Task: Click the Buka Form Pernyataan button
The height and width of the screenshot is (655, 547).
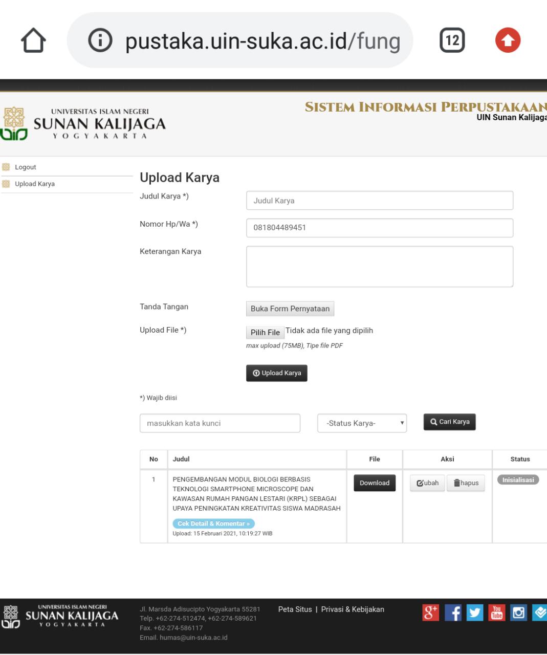Action: (x=290, y=309)
